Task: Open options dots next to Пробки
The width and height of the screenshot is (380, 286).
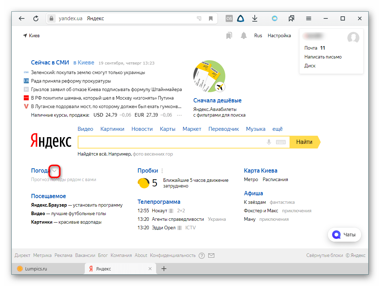Action: [162, 171]
